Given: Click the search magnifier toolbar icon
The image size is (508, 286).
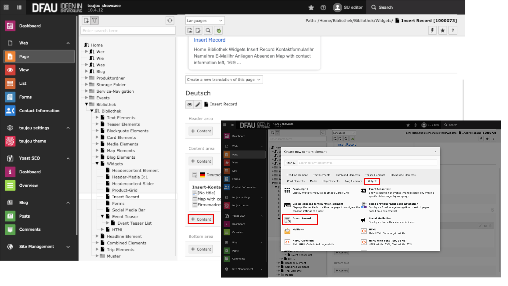Looking at the screenshot, I should [208, 30].
